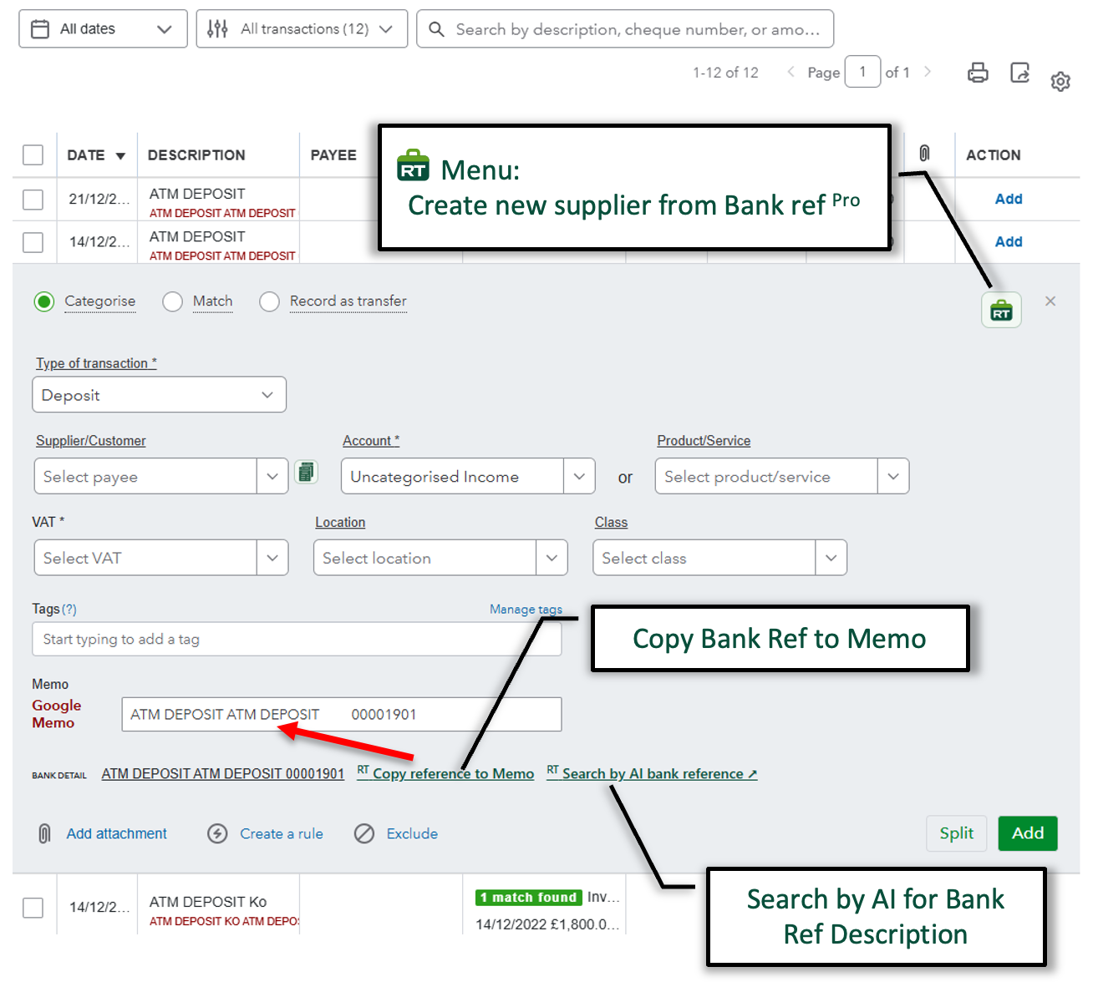1093x982 pixels.
Task: Click the DATE column sort arrow
Action: (120, 156)
